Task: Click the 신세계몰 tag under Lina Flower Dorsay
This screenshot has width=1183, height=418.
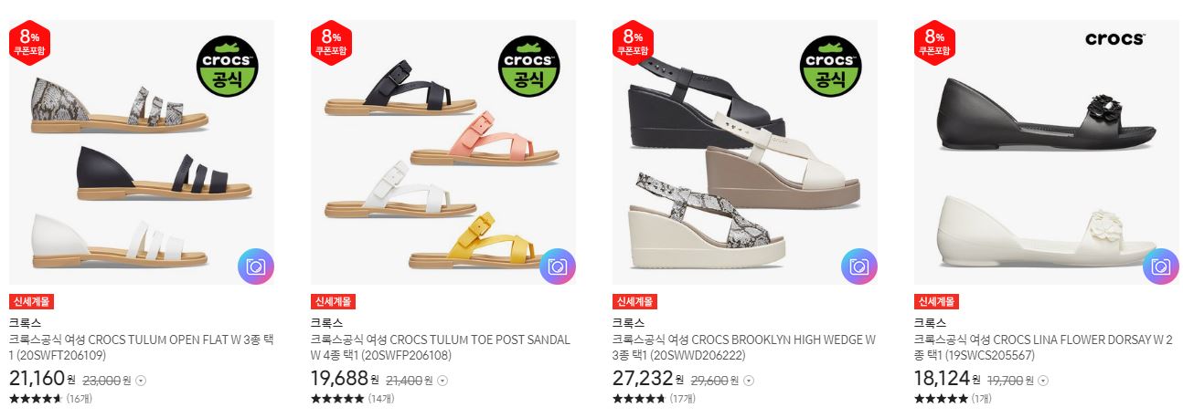Action: 936,302
